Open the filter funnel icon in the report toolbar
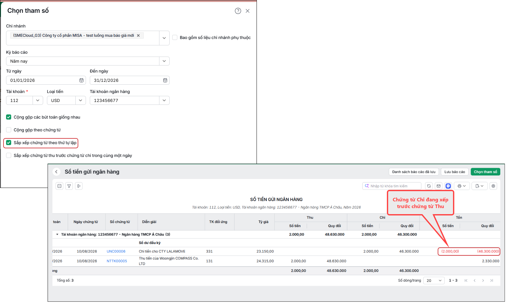The width and height of the screenshot is (507, 303). click(69, 186)
